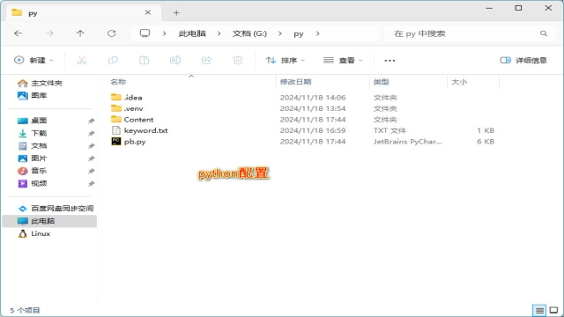Click 文档 (G:) in address breadcrumb
Image resolution: width=564 pixels, height=317 pixels.
[x=249, y=33]
